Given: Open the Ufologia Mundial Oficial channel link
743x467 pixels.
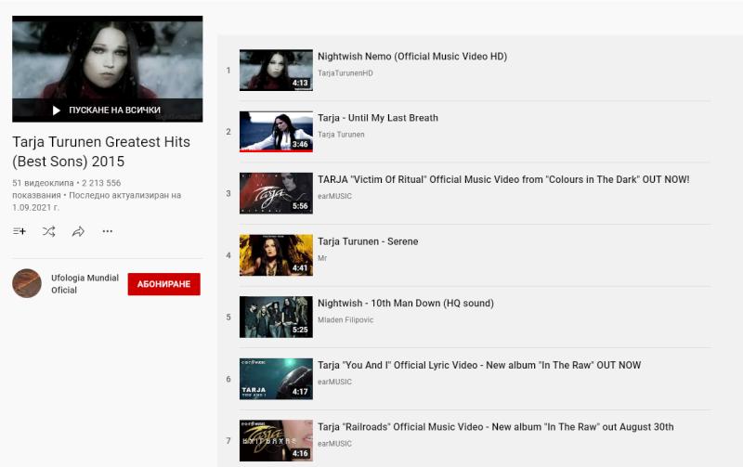Looking at the screenshot, I should [85, 284].
